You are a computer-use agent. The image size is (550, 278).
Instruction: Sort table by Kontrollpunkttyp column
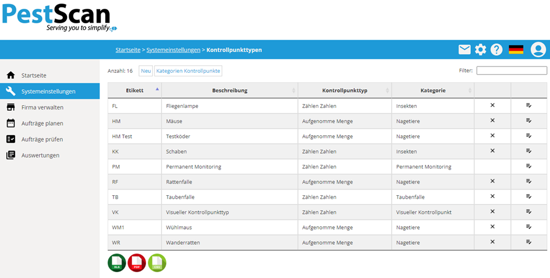click(x=345, y=90)
